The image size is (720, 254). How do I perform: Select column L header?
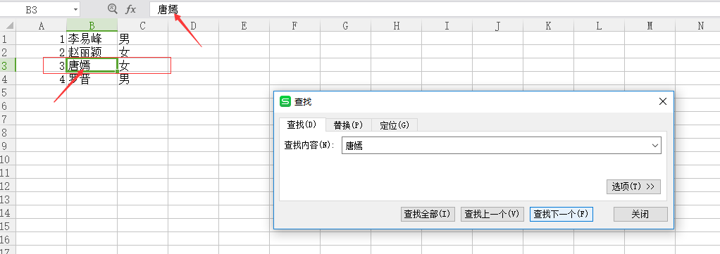tap(599, 25)
